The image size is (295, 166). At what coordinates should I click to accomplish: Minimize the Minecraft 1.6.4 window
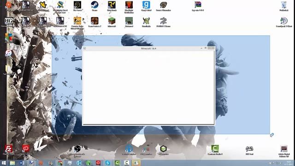[201, 48]
